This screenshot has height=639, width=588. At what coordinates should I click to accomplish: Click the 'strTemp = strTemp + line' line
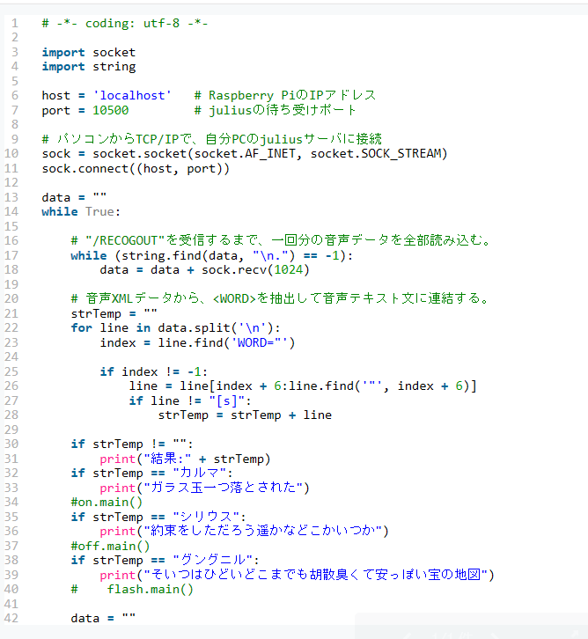coord(245,415)
